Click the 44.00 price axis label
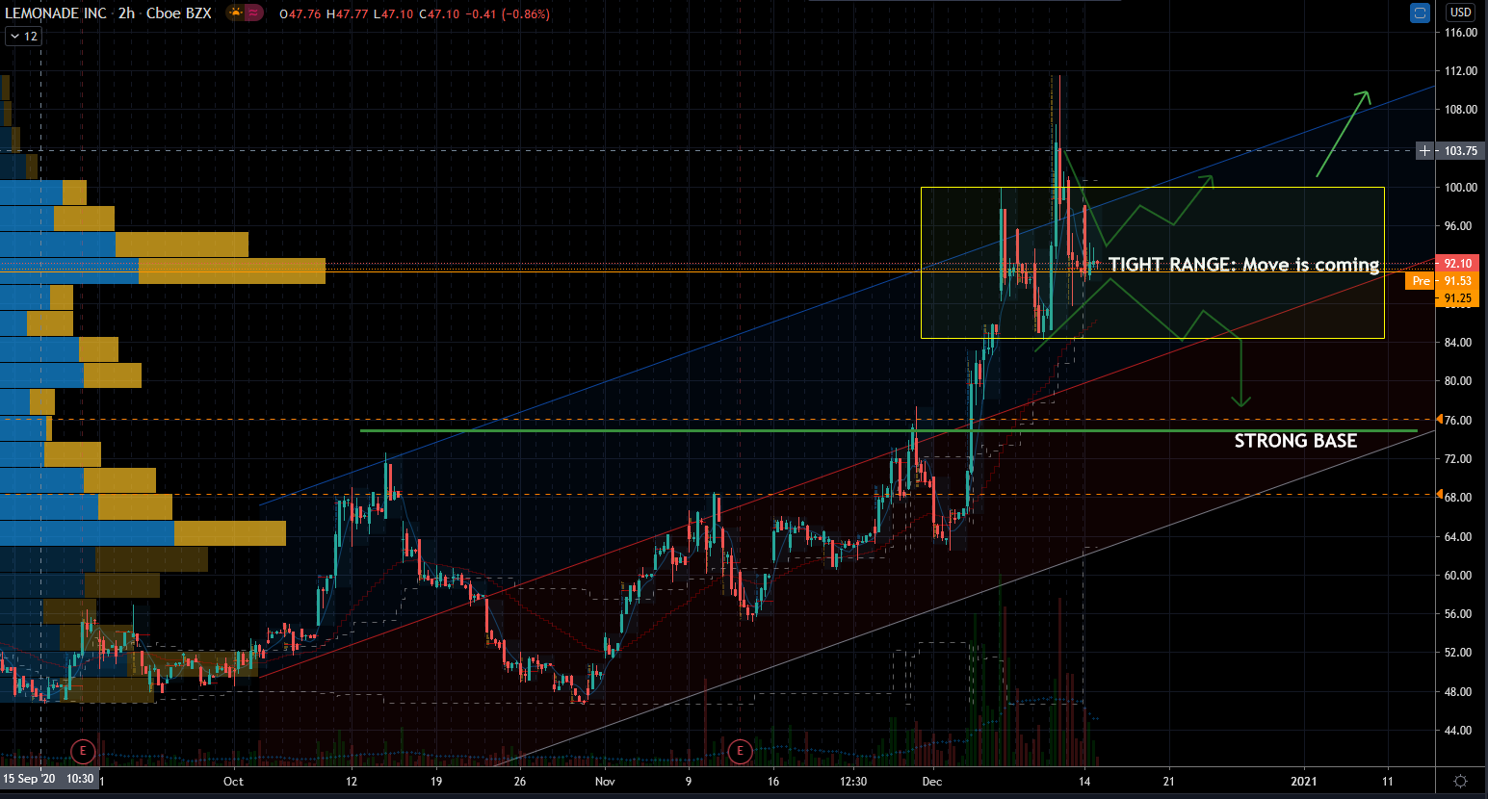The image size is (1488, 799). pos(1458,731)
